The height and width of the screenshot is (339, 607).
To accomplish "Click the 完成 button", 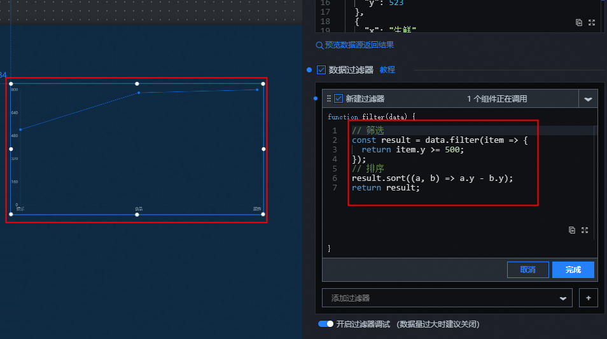I will point(573,270).
